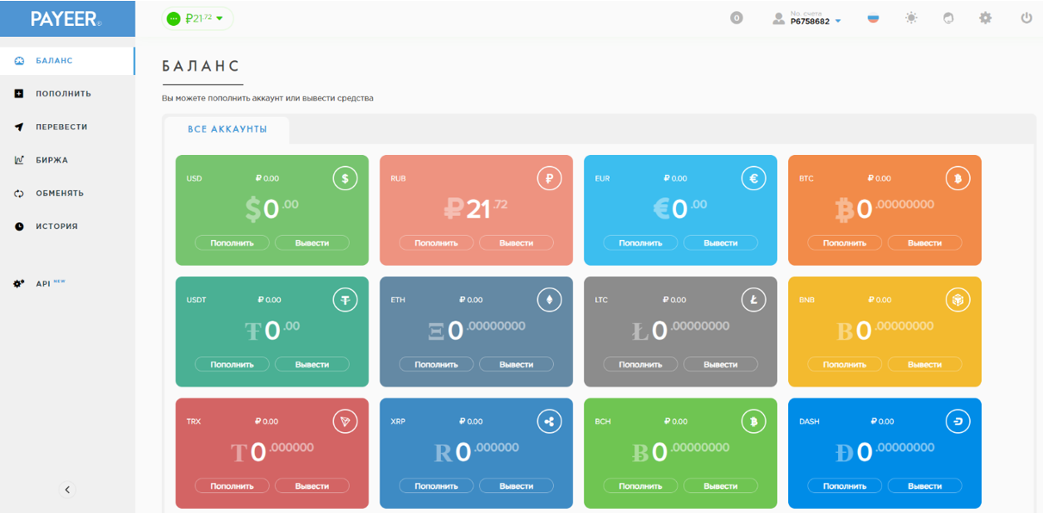The image size is (1043, 519).
Task: Open Пополнить in the sidebar
Action: 67,94
